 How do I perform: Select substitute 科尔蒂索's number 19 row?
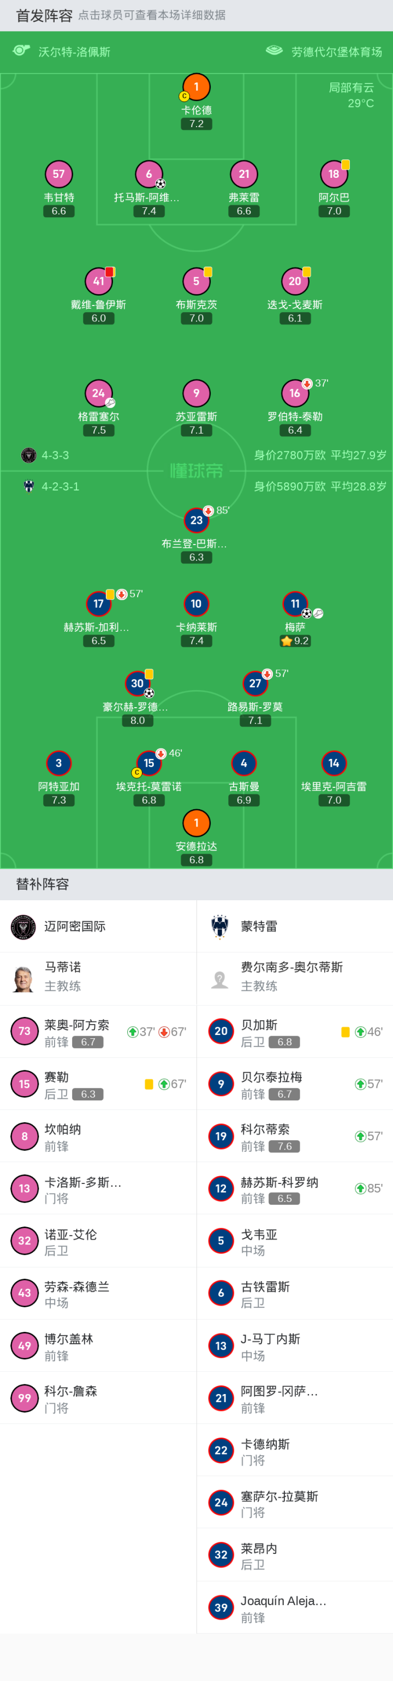coord(294,1136)
